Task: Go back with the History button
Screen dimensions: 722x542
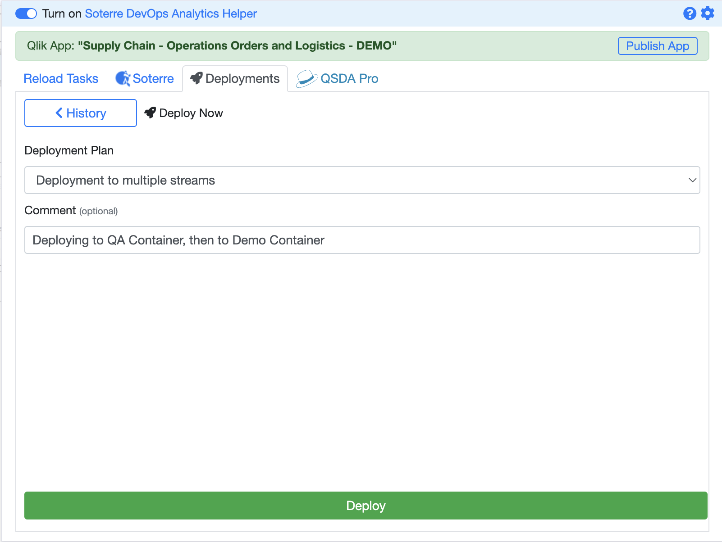Action: [x=81, y=113]
